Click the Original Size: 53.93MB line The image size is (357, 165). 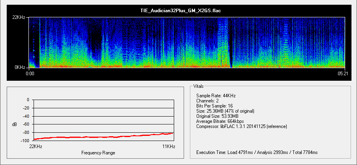(x=218, y=116)
